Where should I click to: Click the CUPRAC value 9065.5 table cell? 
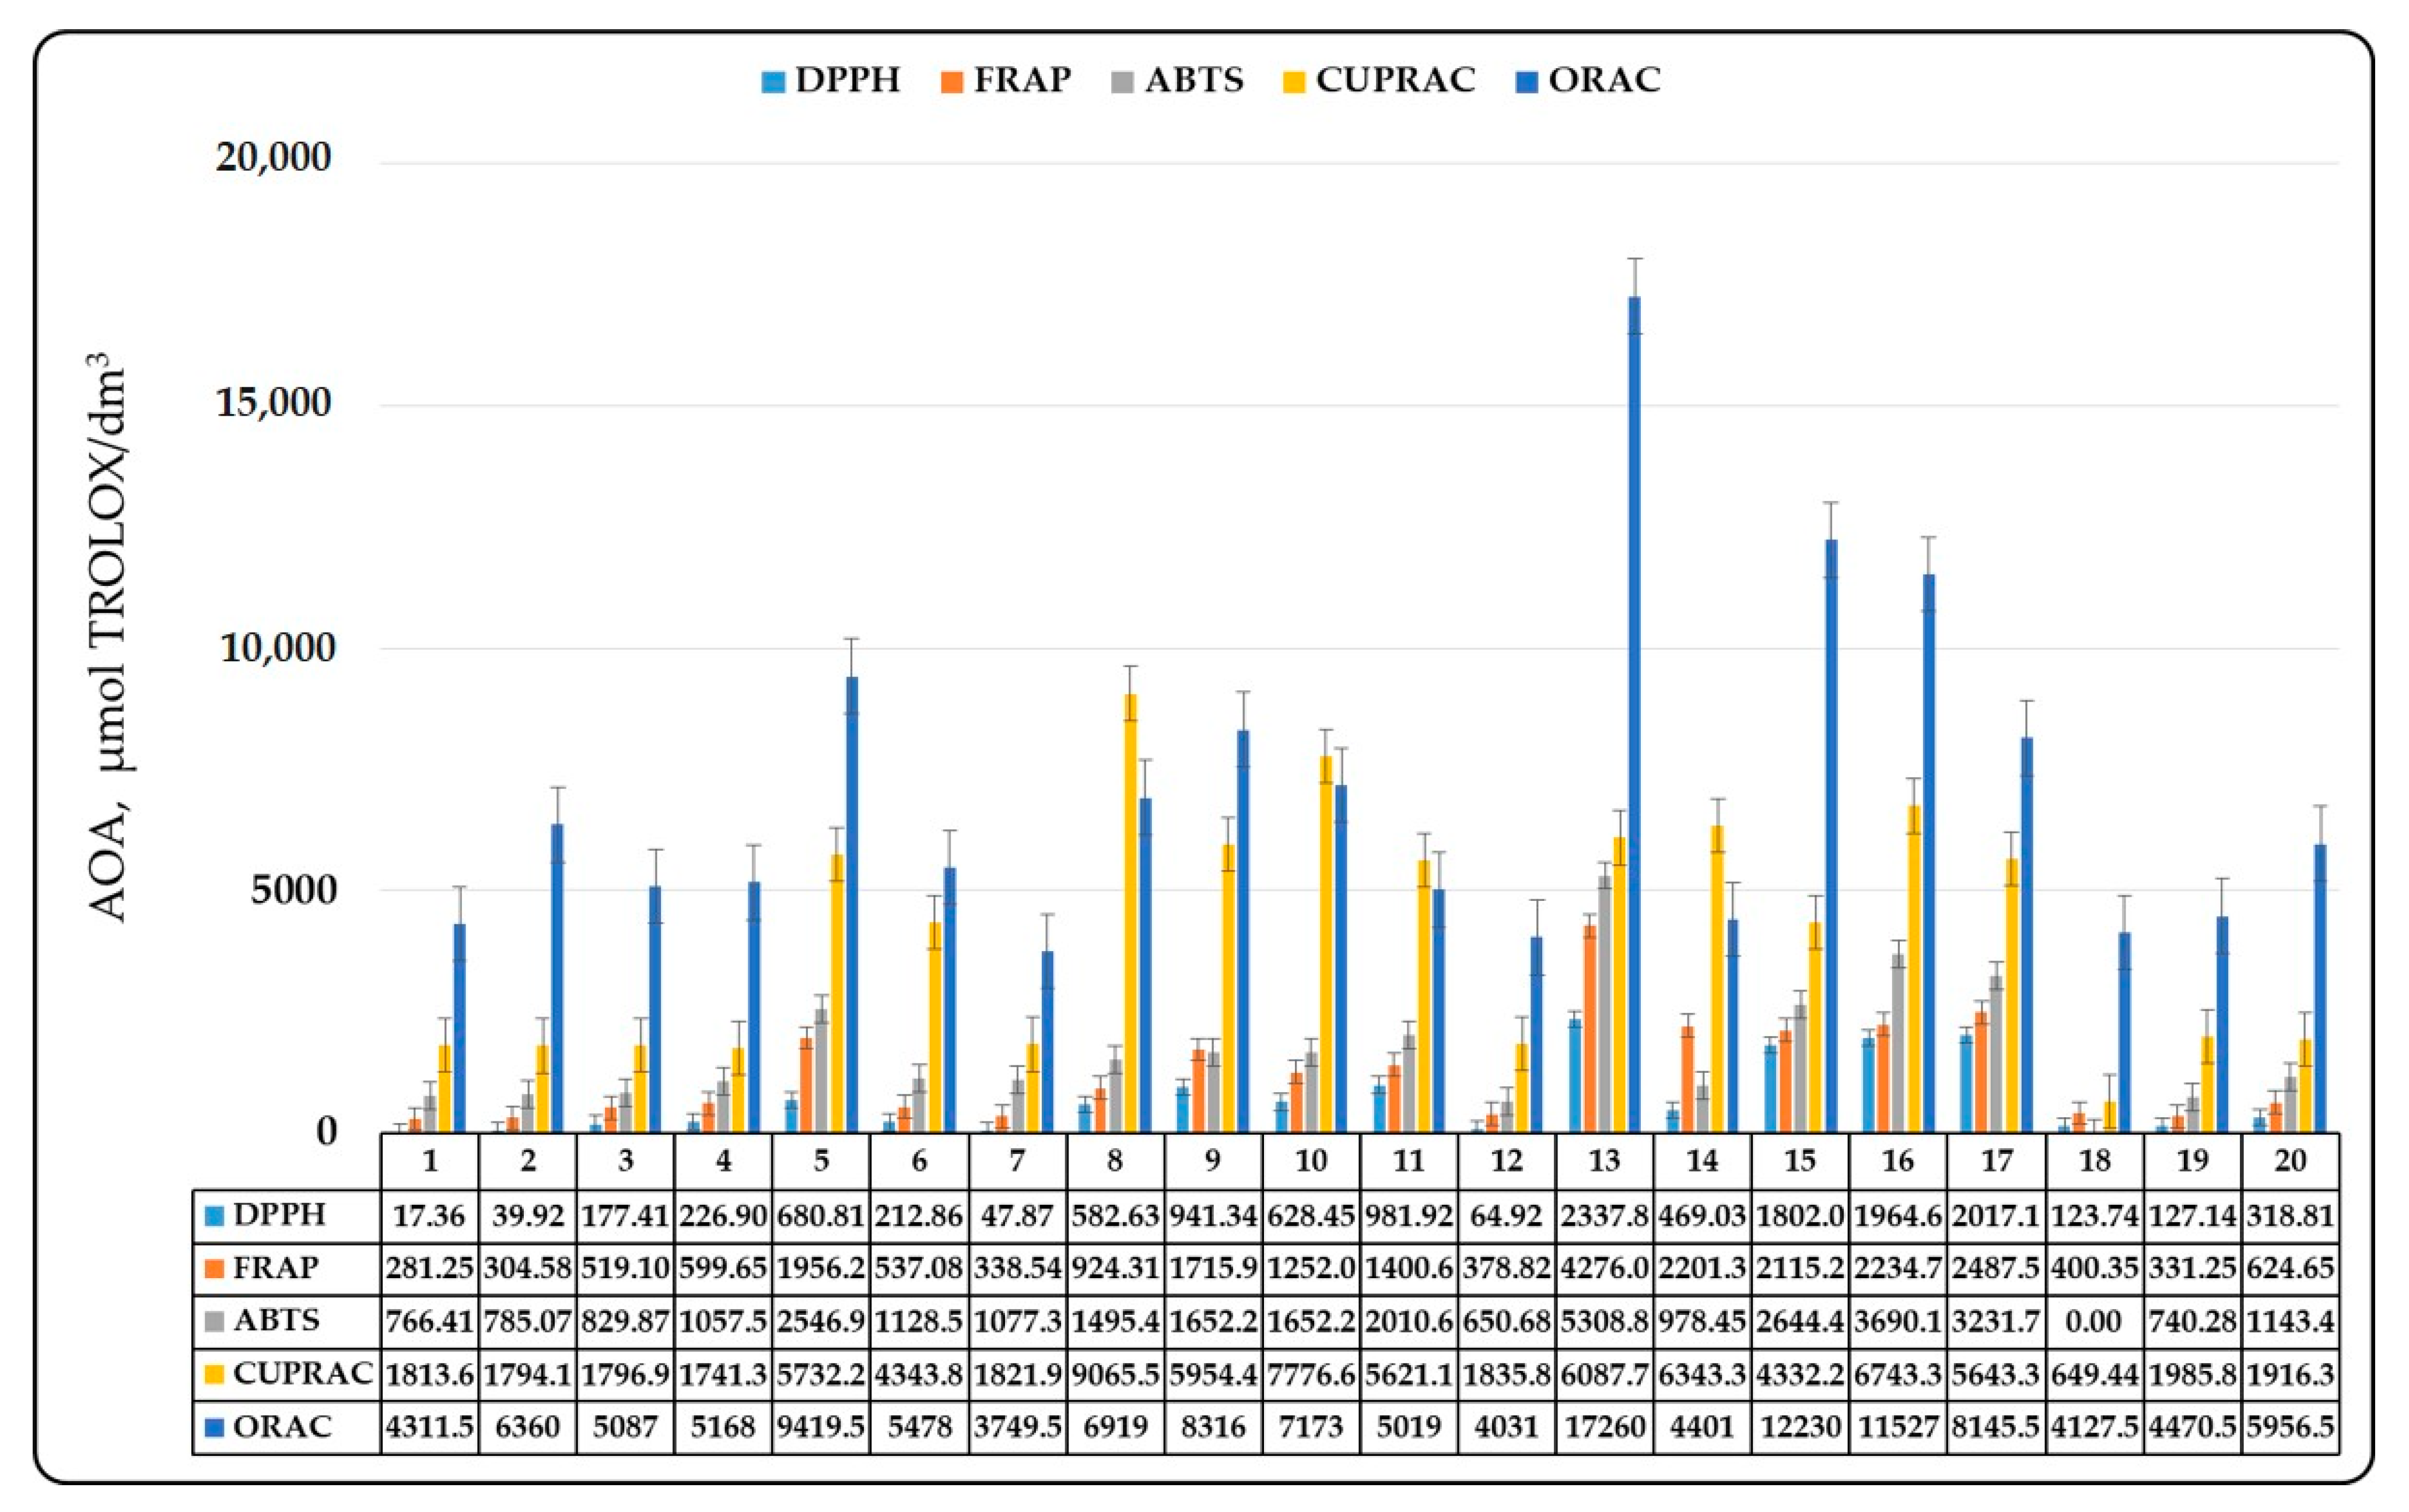click(1115, 1375)
